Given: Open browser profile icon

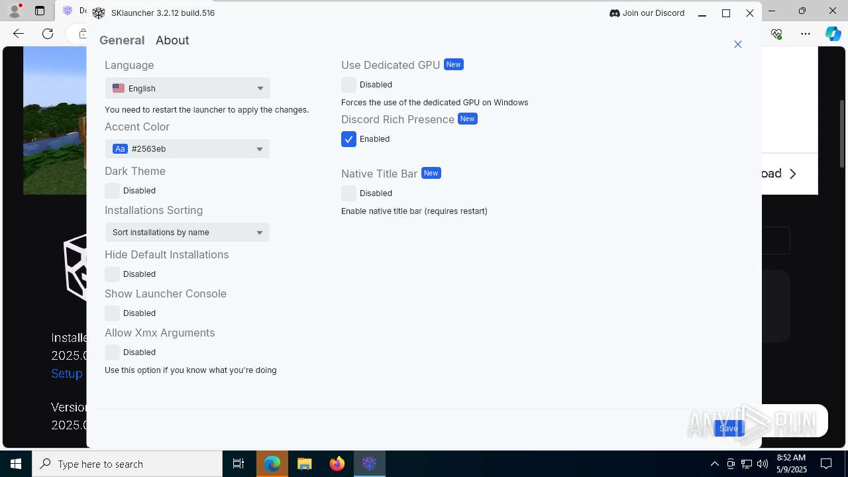Looking at the screenshot, I should click(14, 11).
